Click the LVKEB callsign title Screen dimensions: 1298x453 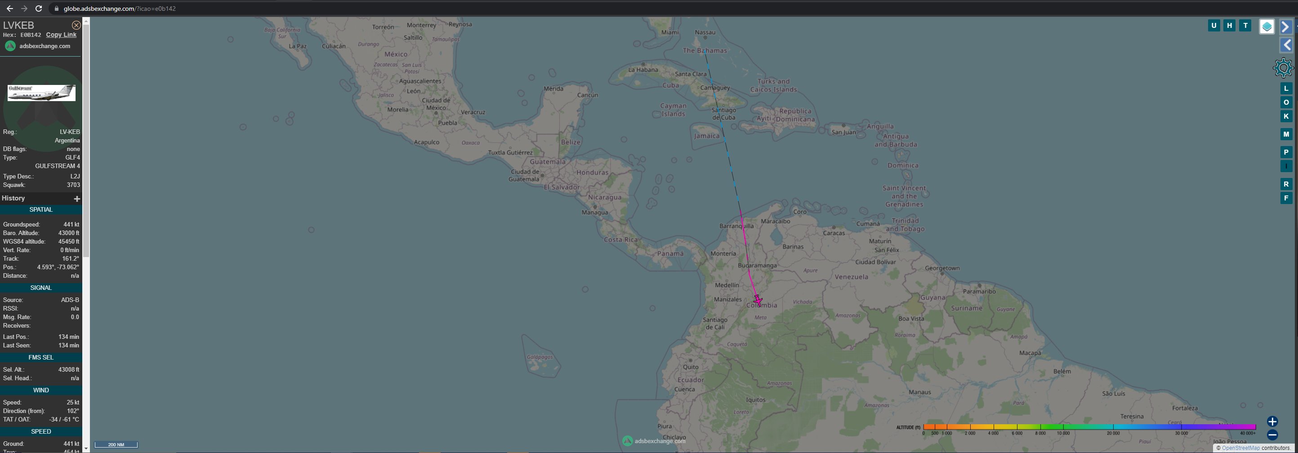[x=18, y=25]
